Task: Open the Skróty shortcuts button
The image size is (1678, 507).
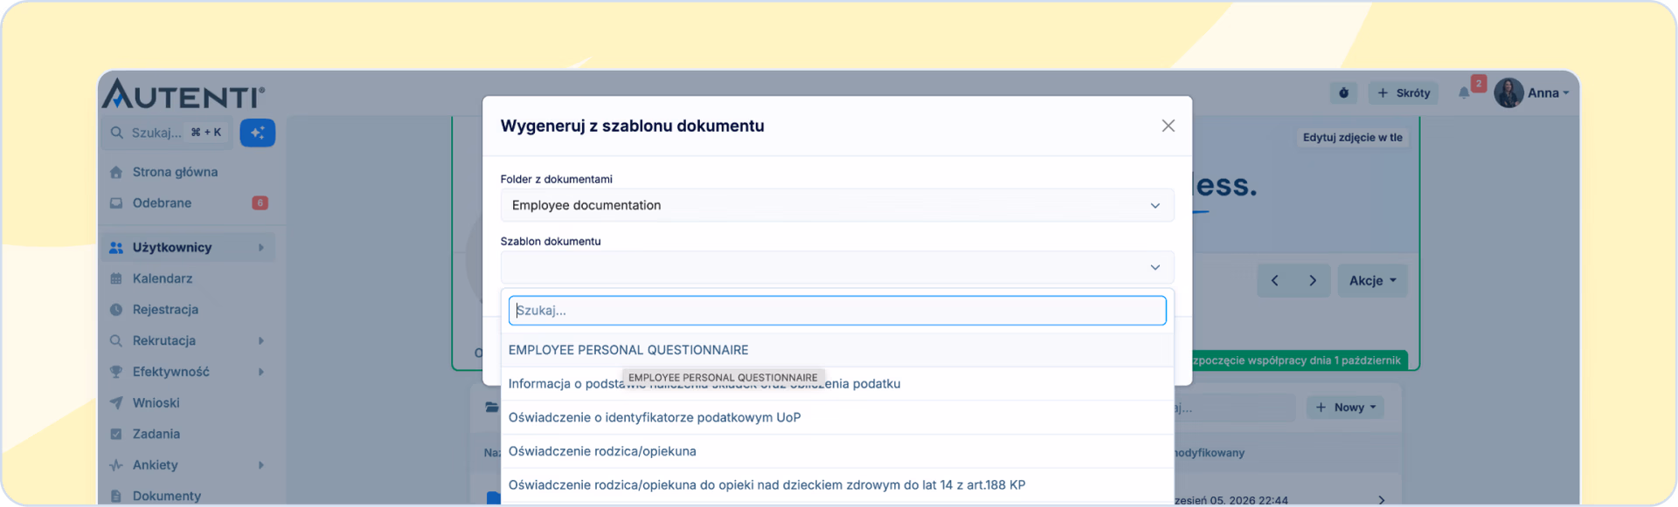Action: pyautogui.click(x=1404, y=92)
